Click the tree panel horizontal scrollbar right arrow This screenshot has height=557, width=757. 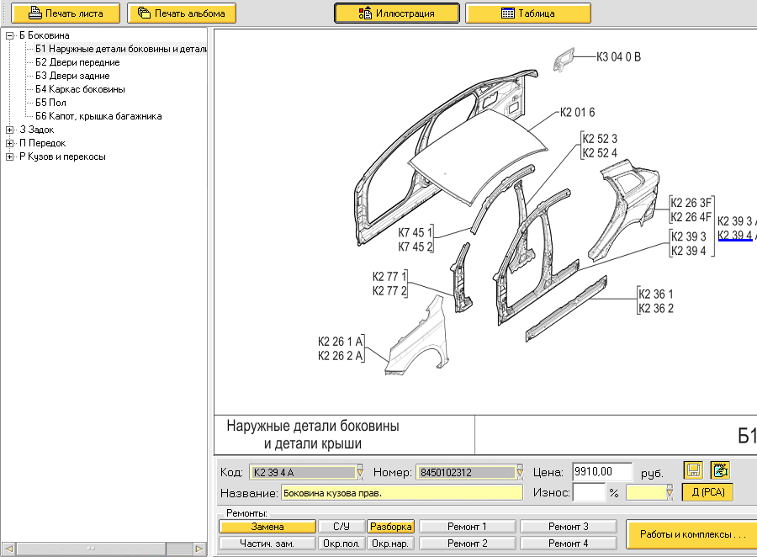tap(199, 549)
